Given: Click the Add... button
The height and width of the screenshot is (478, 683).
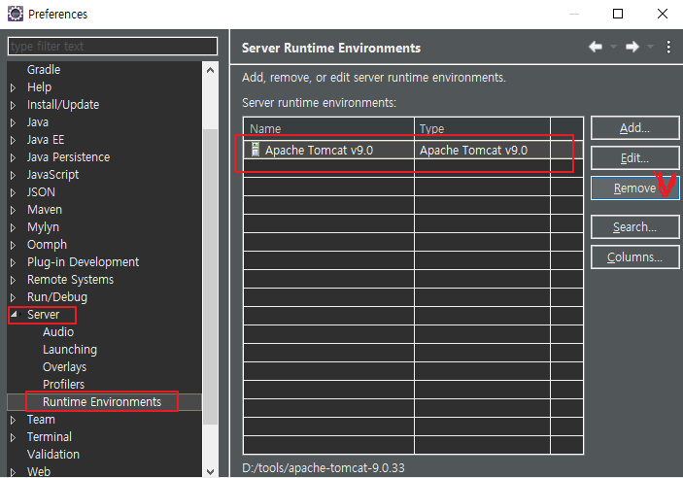Looking at the screenshot, I should (634, 128).
